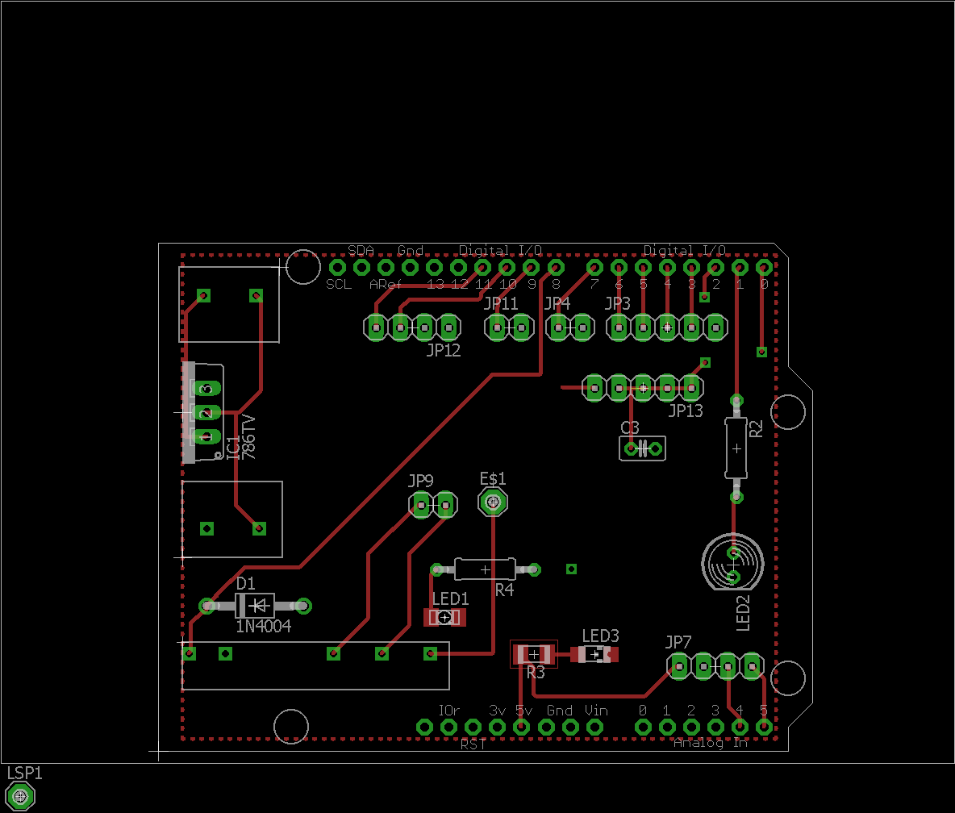This screenshot has height=813, width=955.
Task: Click the JP12 header label
Action: (444, 350)
